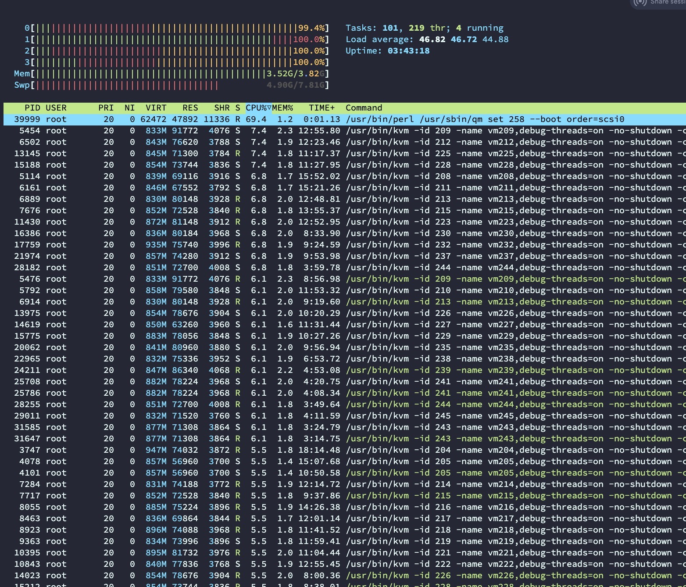Select the perl qm set 258 process row
Viewport: 686px width, 587px height.
point(345,119)
